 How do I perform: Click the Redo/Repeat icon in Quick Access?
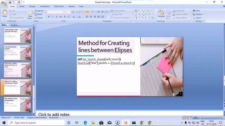pyautogui.click(x=19, y=2)
